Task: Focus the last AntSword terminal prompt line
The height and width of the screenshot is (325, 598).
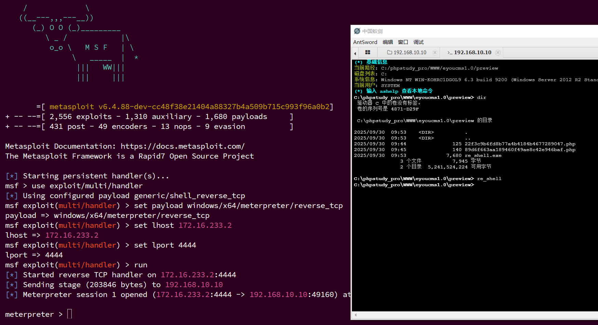Action: pyautogui.click(x=414, y=184)
